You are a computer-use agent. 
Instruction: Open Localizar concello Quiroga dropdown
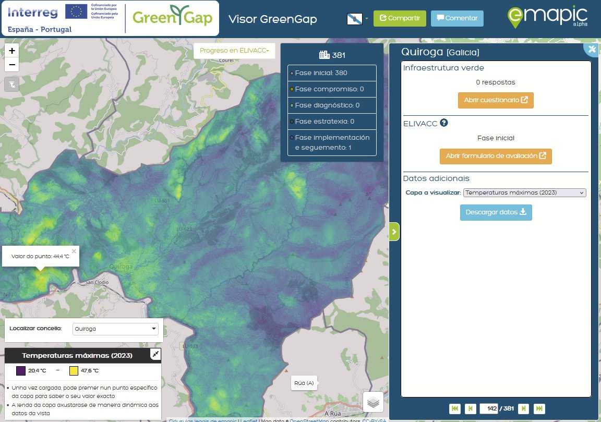pyautogui.click(x=115, y=329)
